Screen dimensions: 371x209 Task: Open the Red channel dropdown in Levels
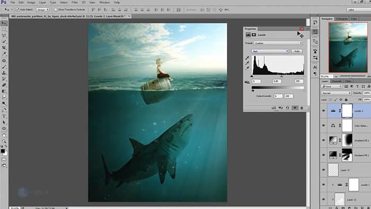coord(270,51)
